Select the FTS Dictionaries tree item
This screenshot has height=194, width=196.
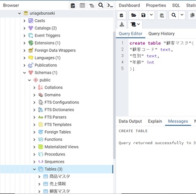[59, 110]
